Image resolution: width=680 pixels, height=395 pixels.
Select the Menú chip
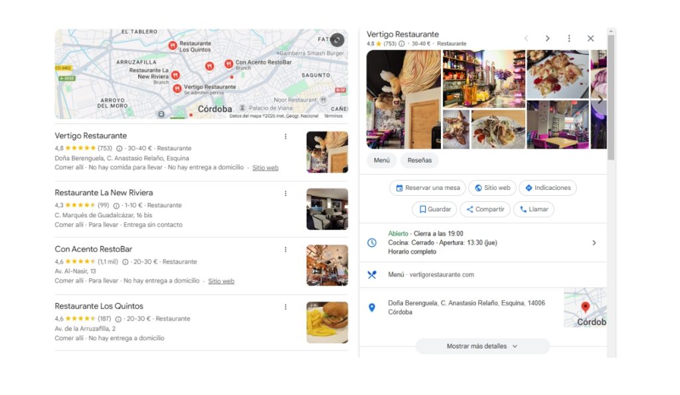tap(382, 161)
